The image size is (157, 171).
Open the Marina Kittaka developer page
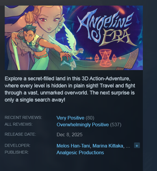[x=108, y=146]
